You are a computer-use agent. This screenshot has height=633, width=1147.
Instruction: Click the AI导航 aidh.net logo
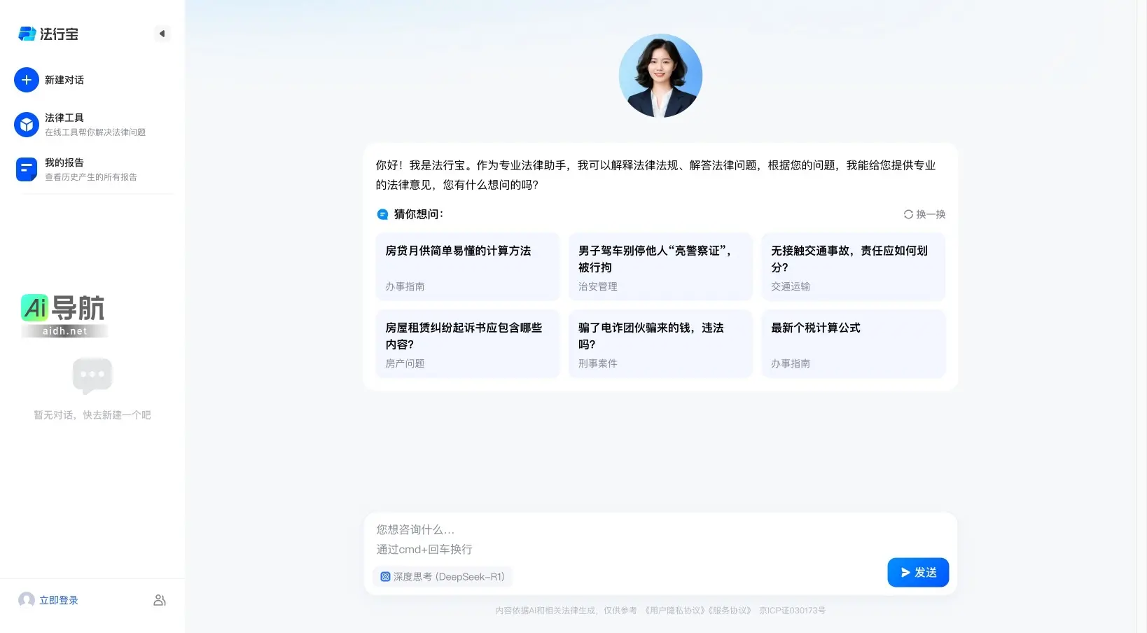coord(64,314)
